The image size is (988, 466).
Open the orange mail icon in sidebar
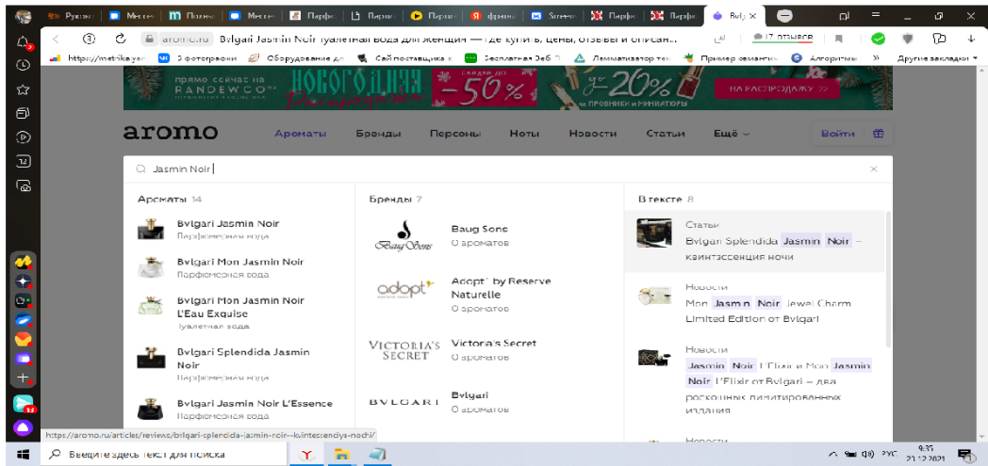(23, 340)
